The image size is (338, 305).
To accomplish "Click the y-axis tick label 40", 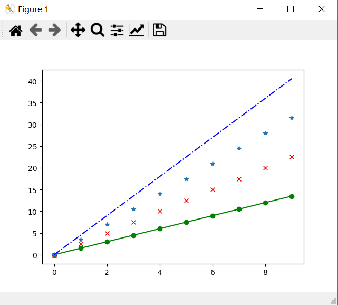I will (x=32, y=82).
